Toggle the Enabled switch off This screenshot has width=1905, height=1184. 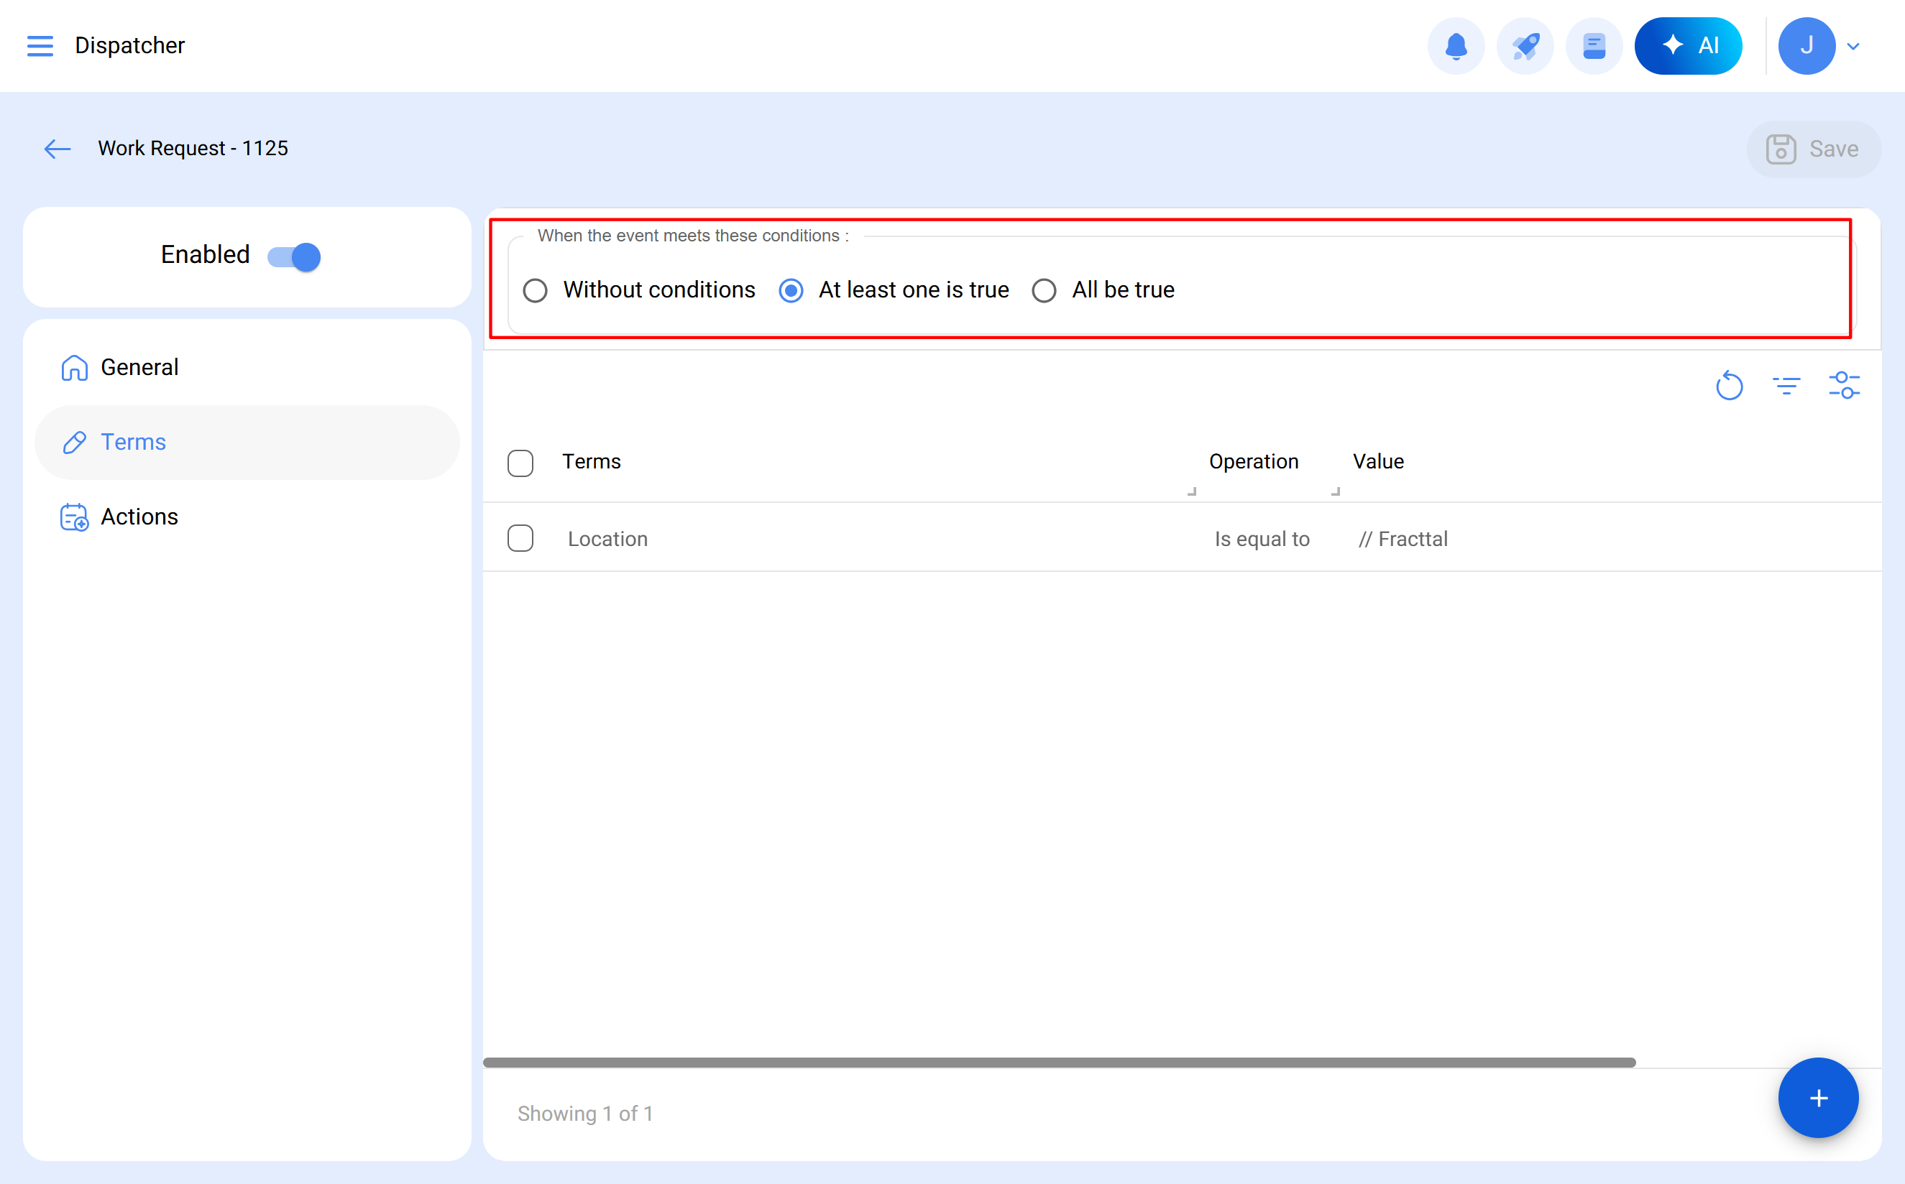click(x=295, y=257)
